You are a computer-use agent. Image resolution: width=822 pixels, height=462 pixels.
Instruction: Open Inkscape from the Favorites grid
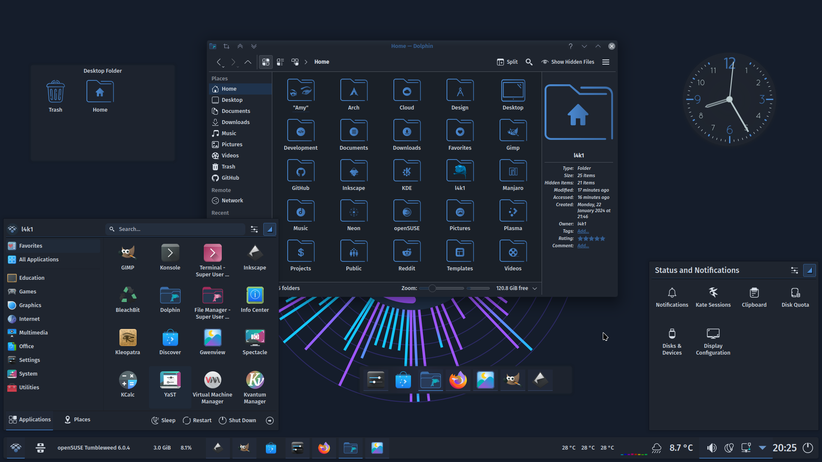tap(255, 257)
